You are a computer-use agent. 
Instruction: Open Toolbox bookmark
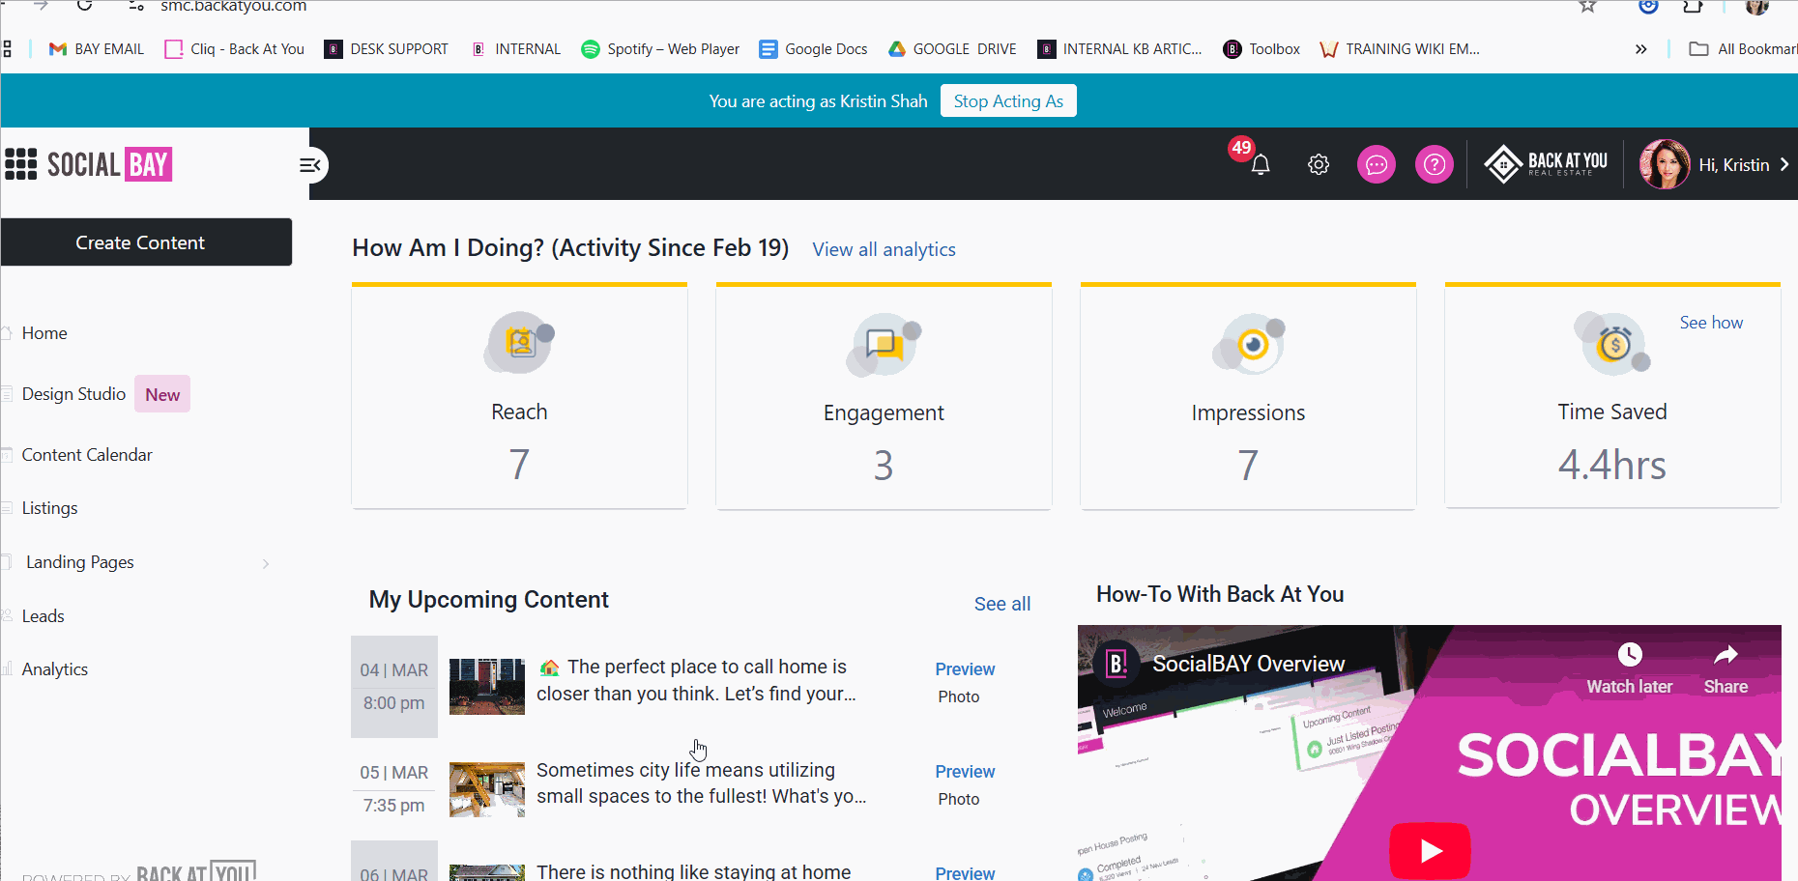(x=1261, y=49)
